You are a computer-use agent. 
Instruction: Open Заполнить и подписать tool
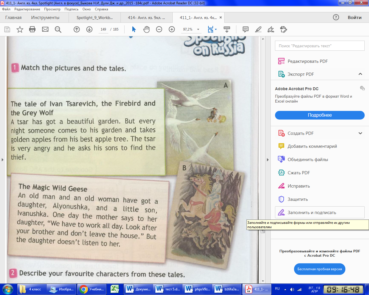click(320, 213)
